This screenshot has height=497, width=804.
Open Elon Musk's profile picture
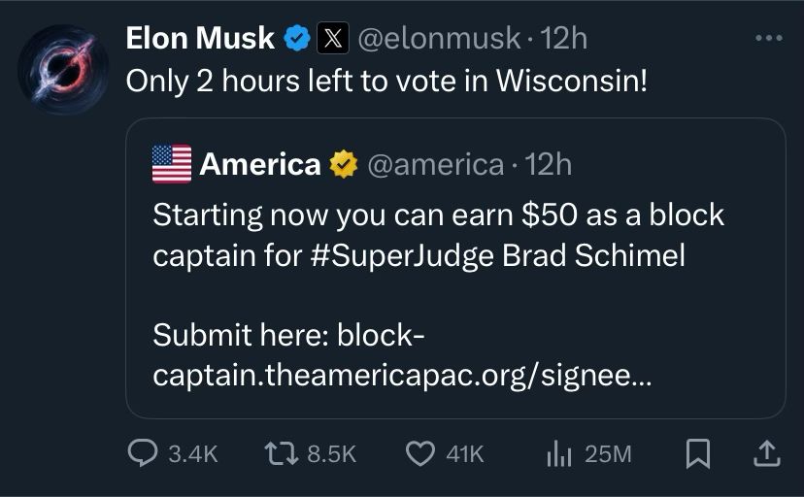pos(64,70)
